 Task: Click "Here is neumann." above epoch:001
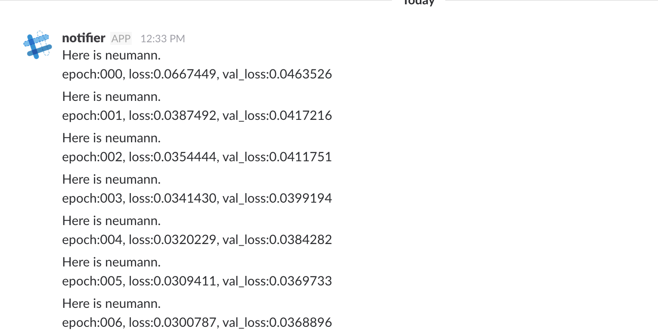112,97
